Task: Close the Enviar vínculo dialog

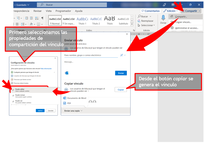Action: (x=127, y=34)
